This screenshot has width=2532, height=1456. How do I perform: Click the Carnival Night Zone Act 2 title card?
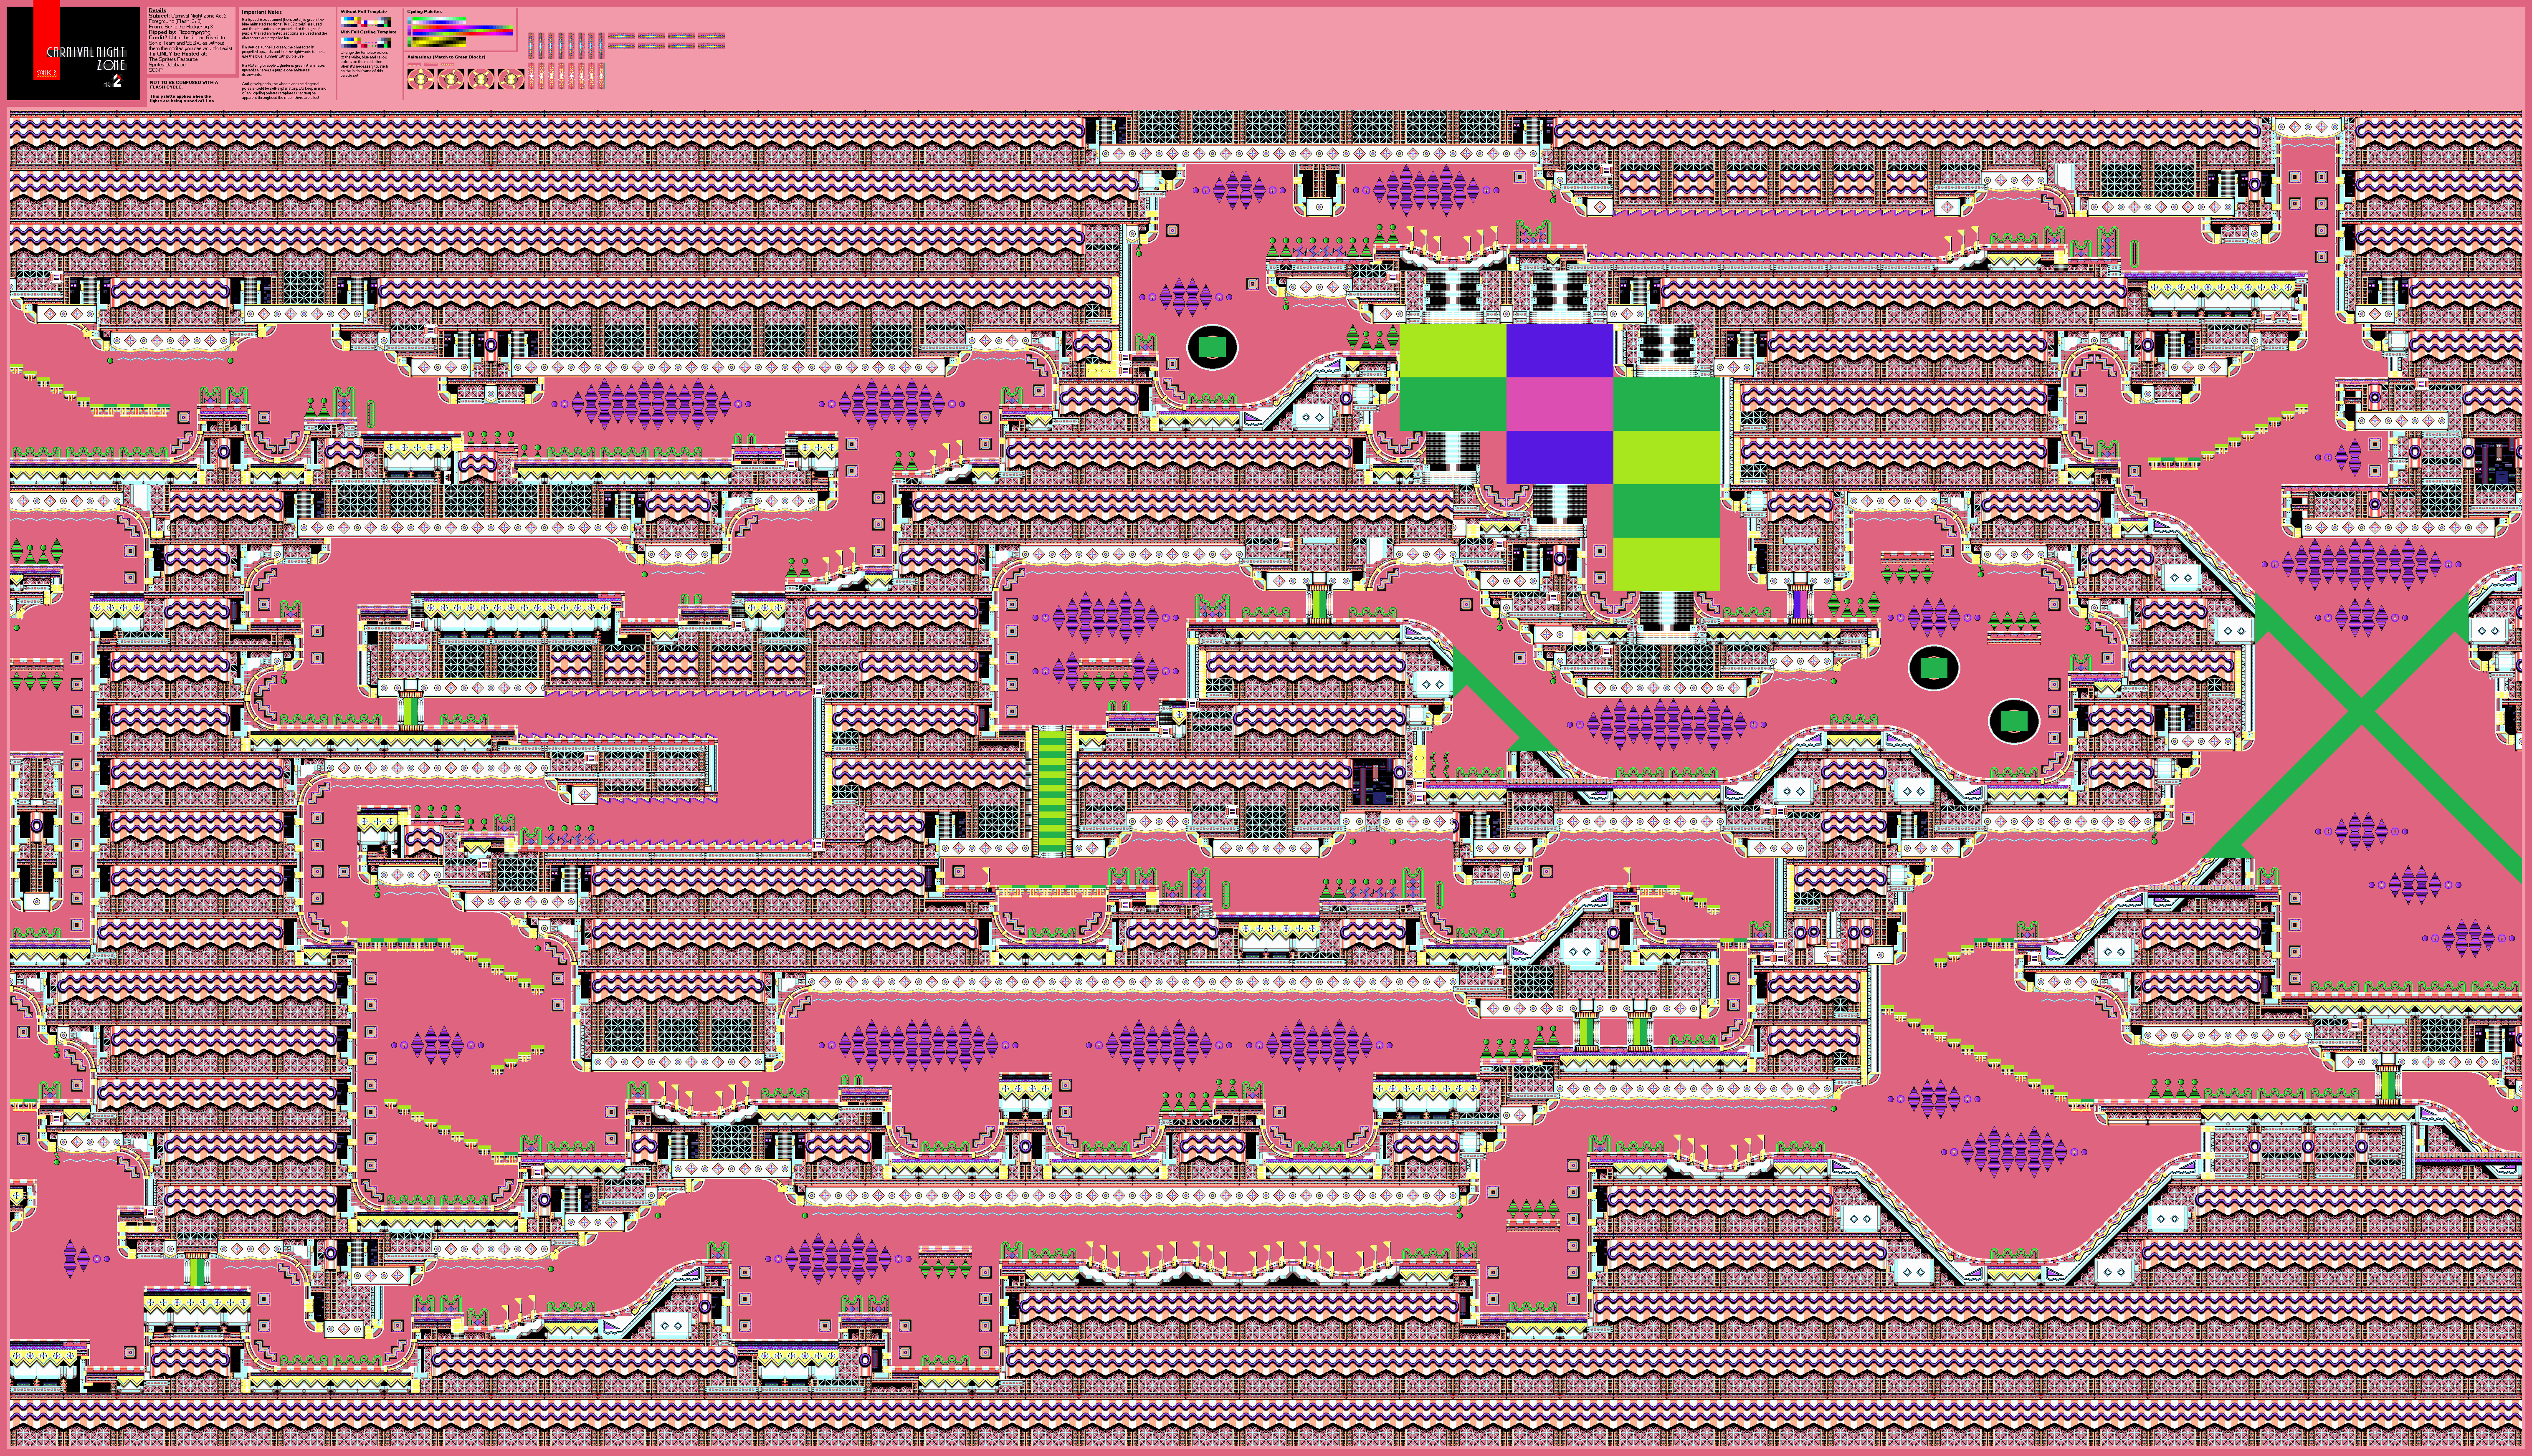click(x=73, y=53)
